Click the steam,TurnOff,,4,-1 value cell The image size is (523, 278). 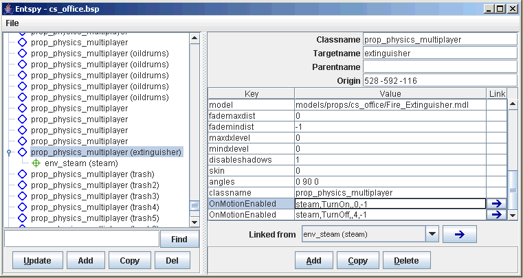coord(390,215)
